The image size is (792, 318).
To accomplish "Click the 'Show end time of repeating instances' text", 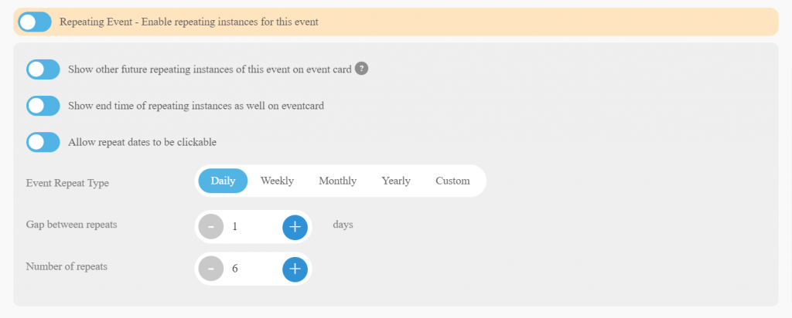I will point(196,106).
